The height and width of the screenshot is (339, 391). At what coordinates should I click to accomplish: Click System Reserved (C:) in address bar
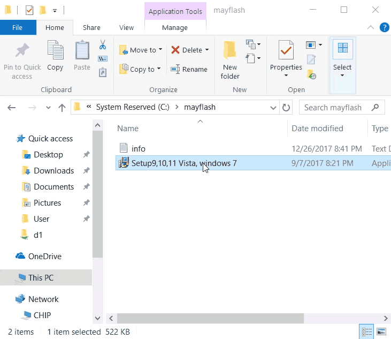coord(133,107)
